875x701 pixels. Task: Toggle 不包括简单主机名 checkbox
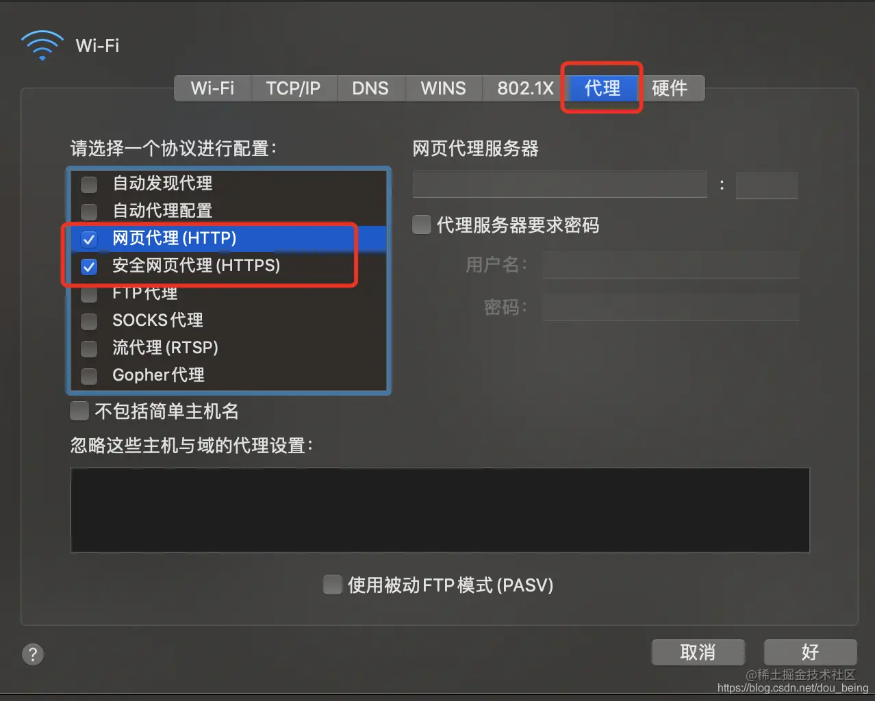point(79,411)
